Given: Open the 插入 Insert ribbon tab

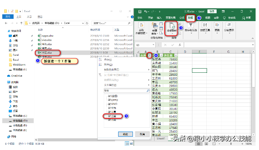Looking at the screenshot, I should [159, 18].
